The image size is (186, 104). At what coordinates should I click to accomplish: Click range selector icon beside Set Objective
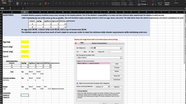[x=121, y=48]
